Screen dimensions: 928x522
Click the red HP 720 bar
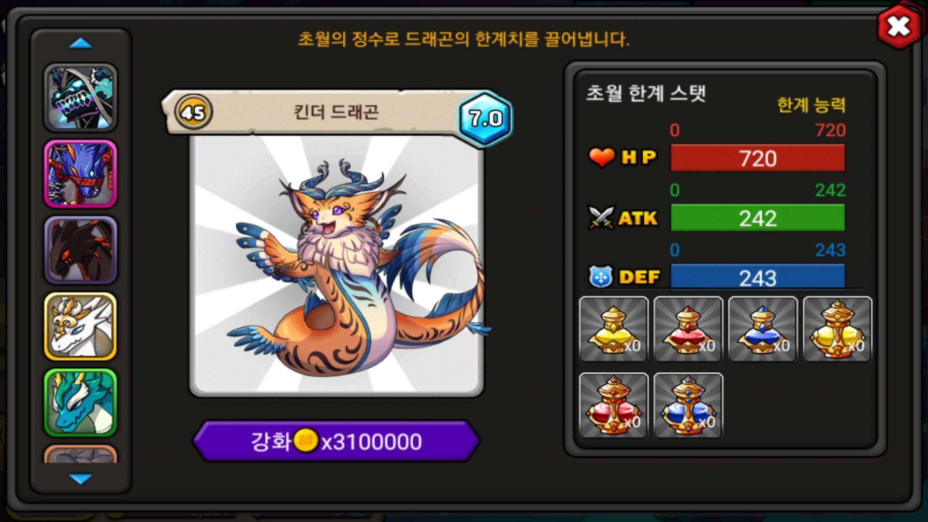pyautogui.click(x=757, y=158)
